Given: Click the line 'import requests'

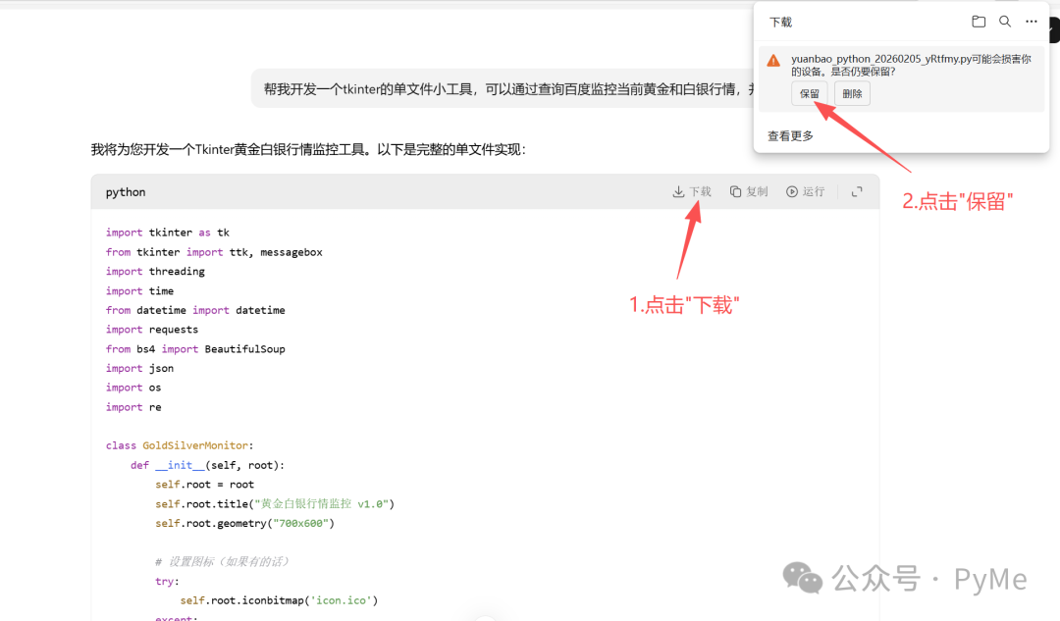Looking at the screenshot, I should (x=152, y=329).
